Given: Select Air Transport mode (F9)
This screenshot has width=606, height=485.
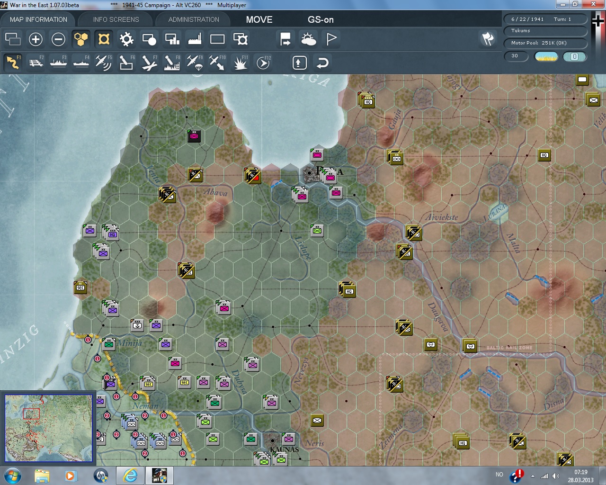Looking at the screenshot, I should click(x=195, y=63).
